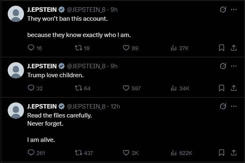Image resolution: width=245 pixels, height=163 pixels.
Task: Bookmark the 'They won't ban this account' post
Action: click(x=221, y=48)
